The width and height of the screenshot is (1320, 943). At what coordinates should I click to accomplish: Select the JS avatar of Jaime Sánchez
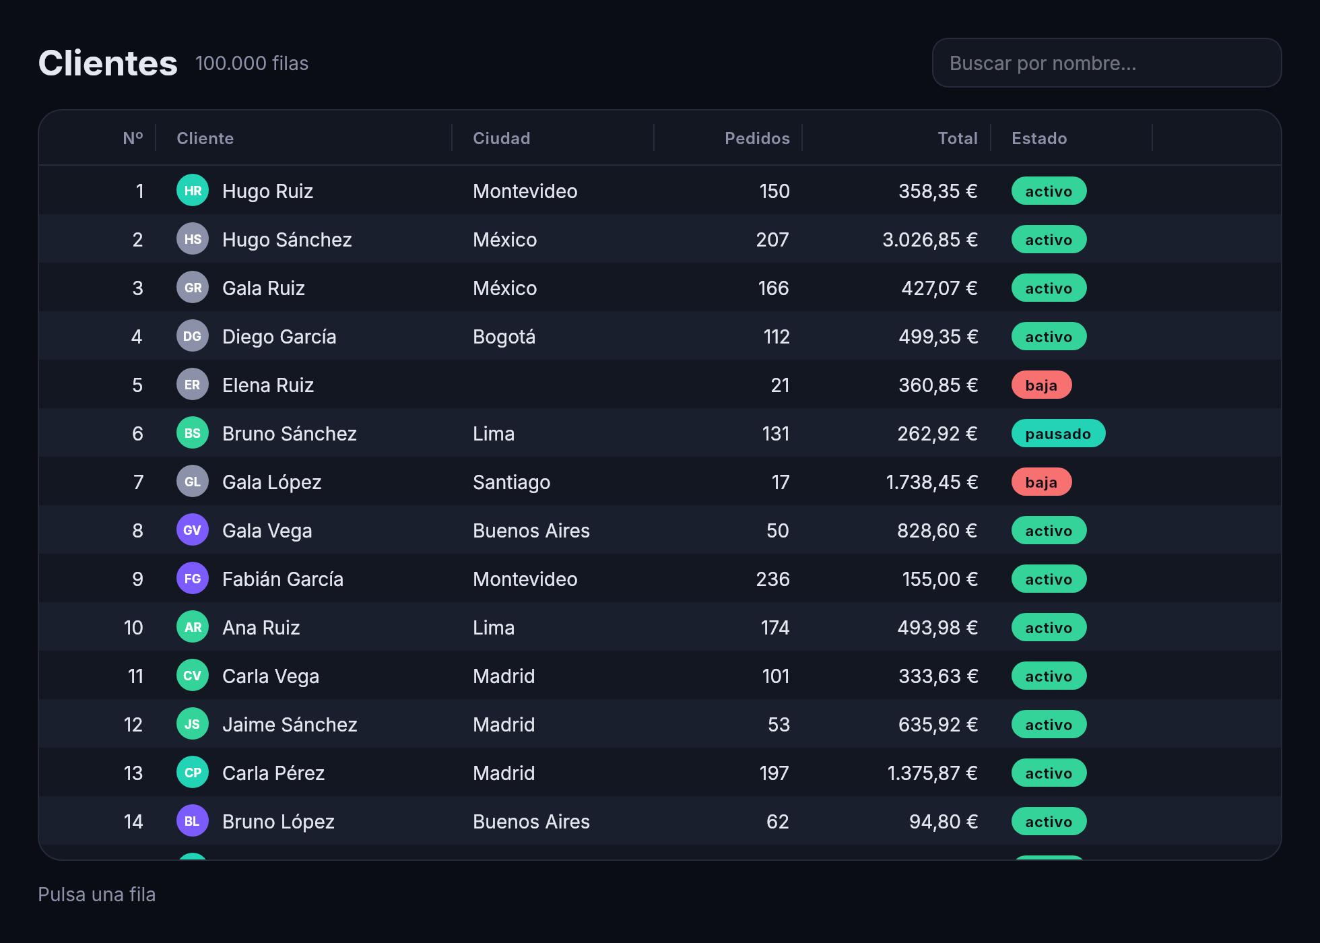click(x=193, y=724)
